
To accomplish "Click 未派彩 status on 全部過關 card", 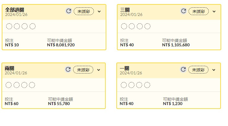I will click(x=84, y=11).
